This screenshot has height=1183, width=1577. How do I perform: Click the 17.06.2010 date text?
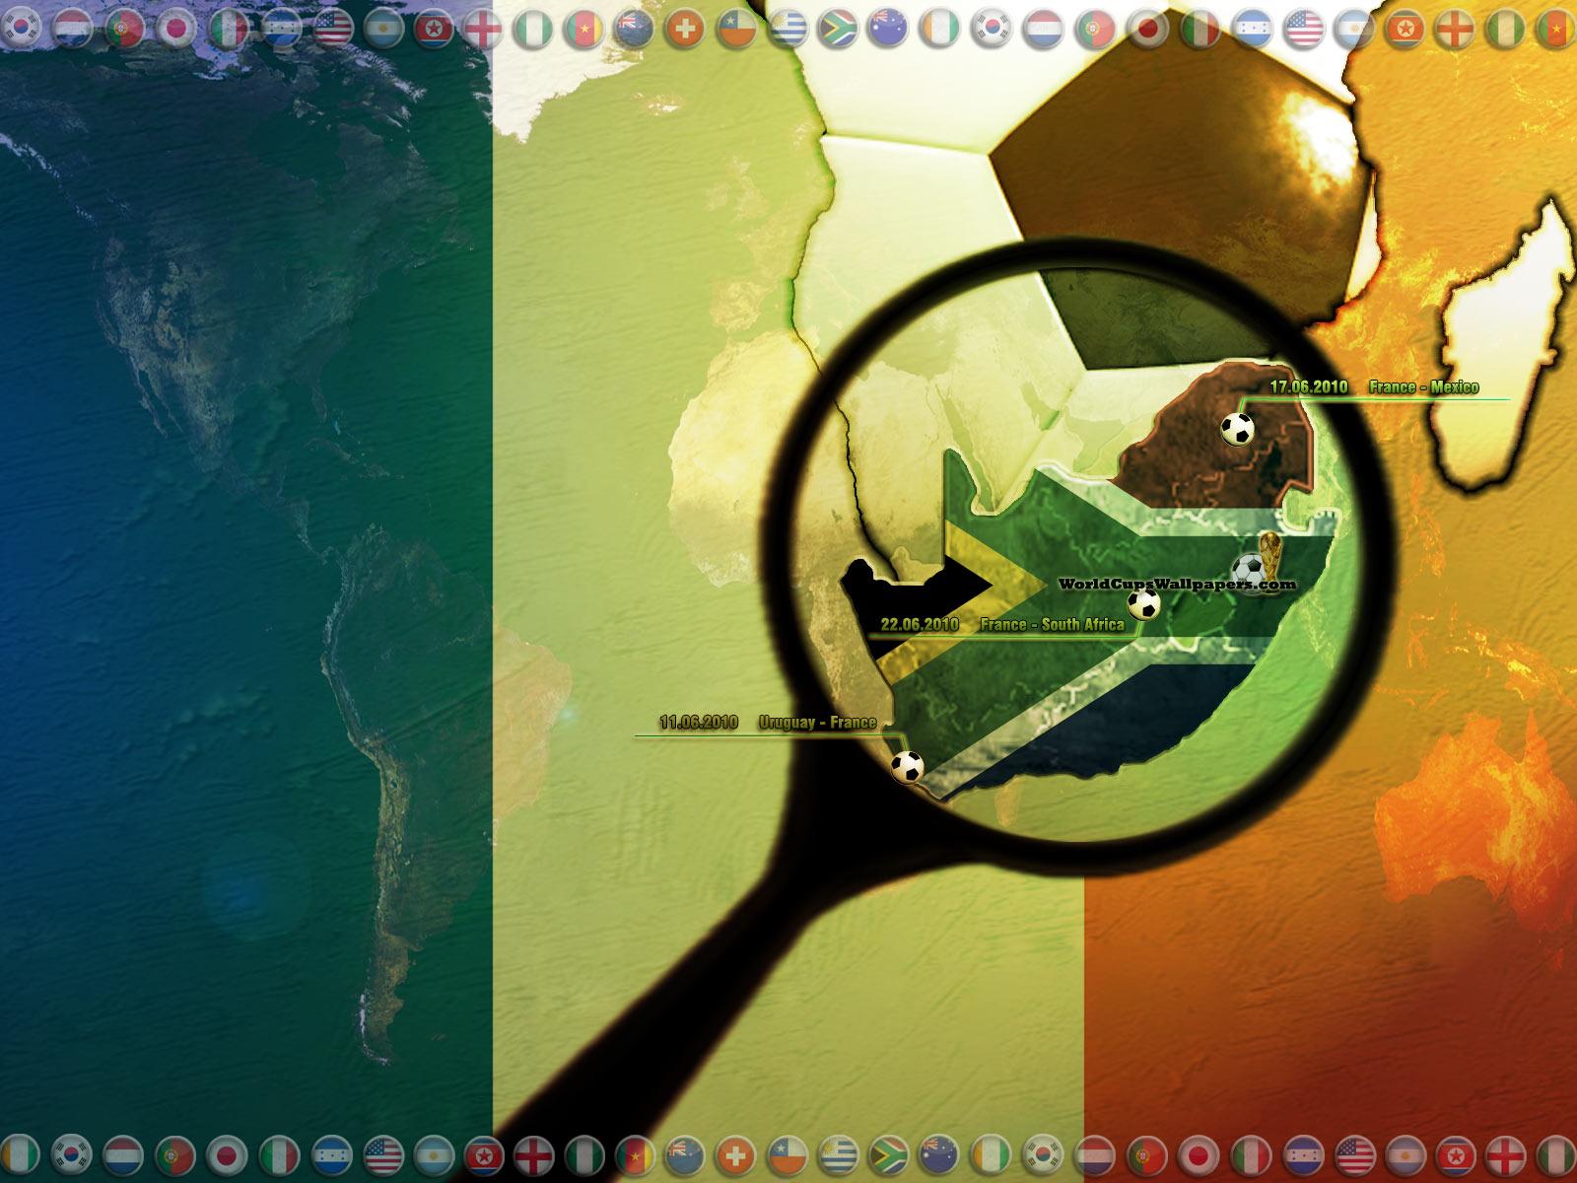point(1308,387)
